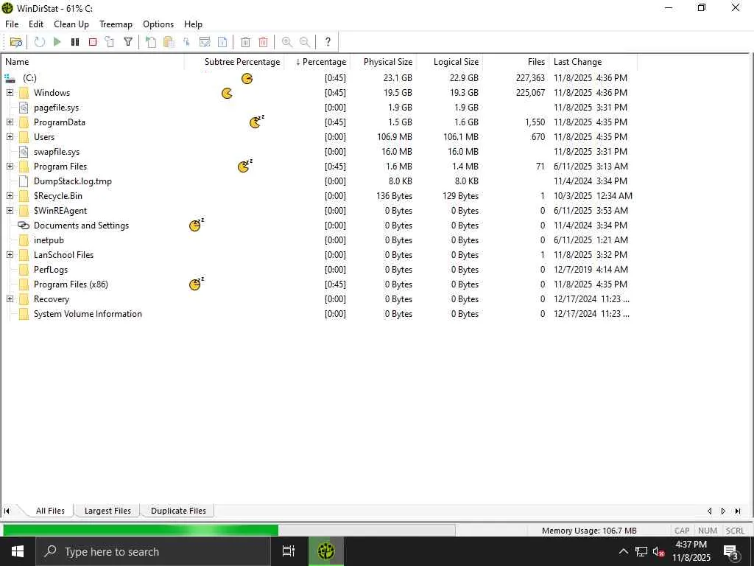Open the Properties info-page icon

(222, 42)
